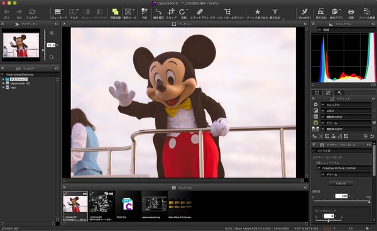Click the 同時記録 toolbar icon
This screenshot has width=377, height=231.
coord(116,11)
